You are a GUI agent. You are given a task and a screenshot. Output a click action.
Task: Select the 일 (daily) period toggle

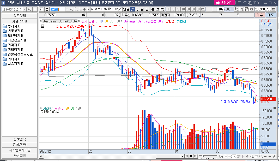[132, 9]
